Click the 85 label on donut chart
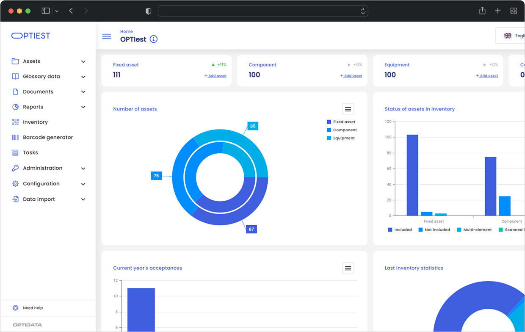The image size is (525, 332). (x=253, y=126)
